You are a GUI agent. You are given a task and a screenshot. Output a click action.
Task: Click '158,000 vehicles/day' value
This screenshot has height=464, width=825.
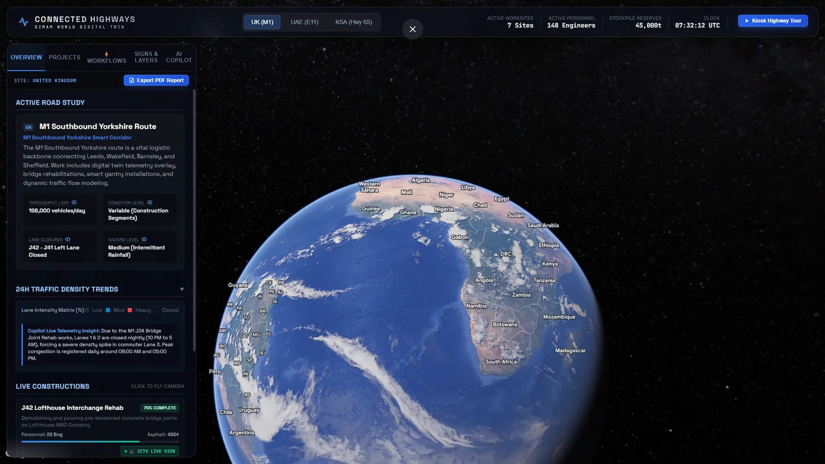(57, 211)
